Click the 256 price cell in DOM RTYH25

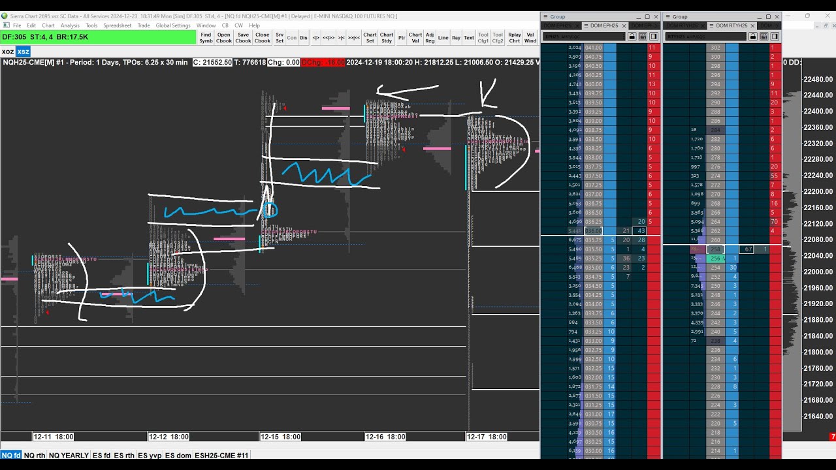point(715,258)
